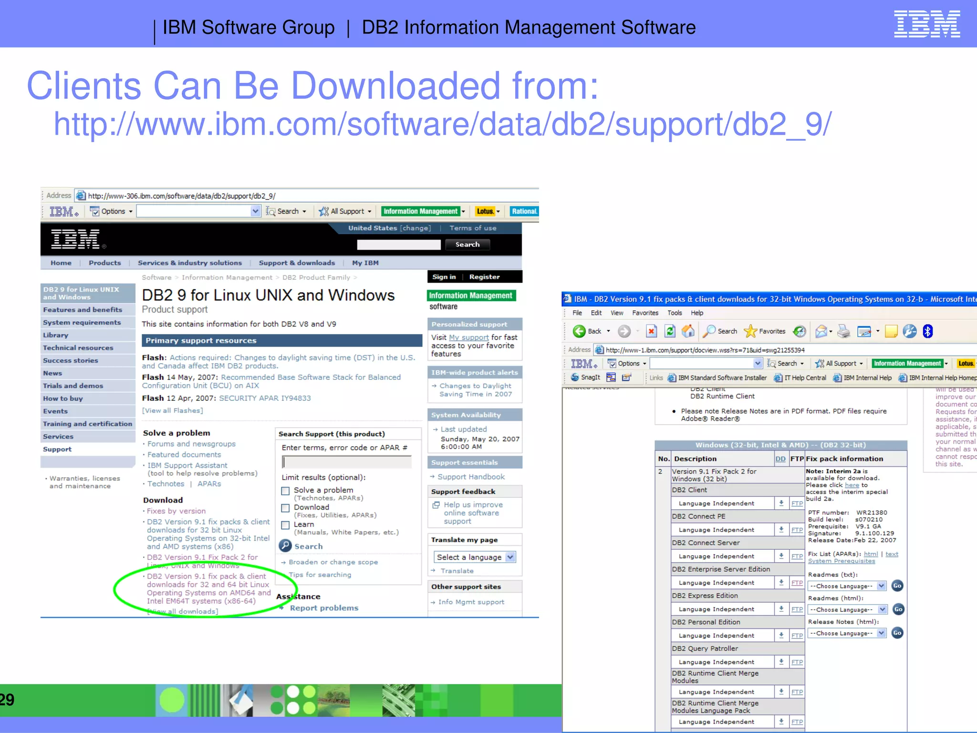
Task: Open Favorites star in the IE toolbar
Action: click(x=750, y=331)
